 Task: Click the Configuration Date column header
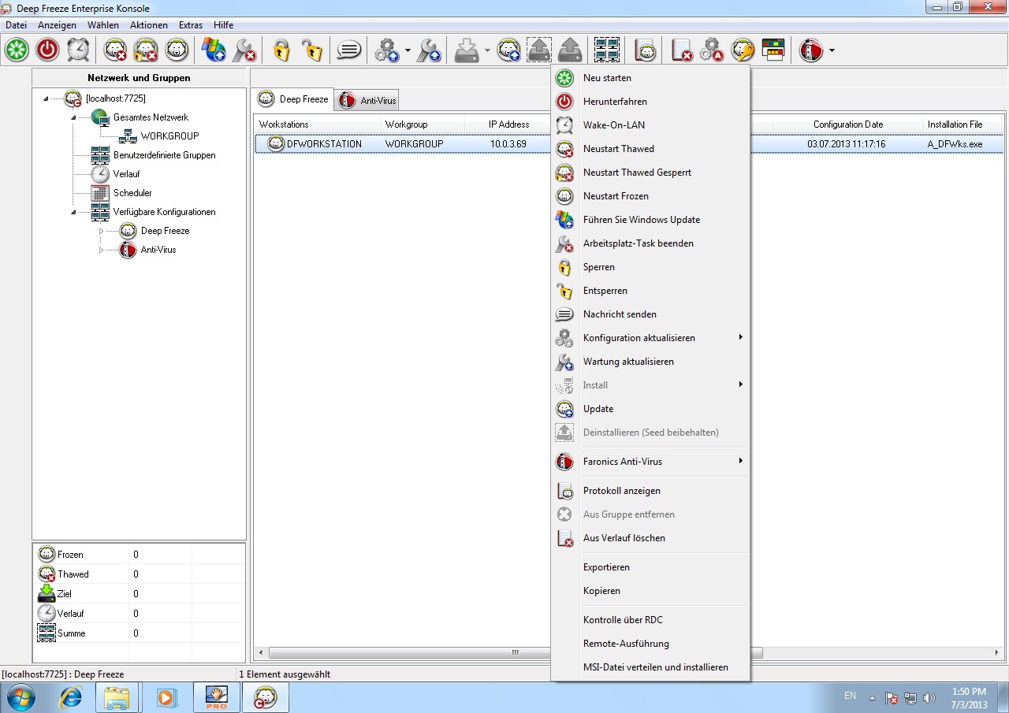point(847,124)
